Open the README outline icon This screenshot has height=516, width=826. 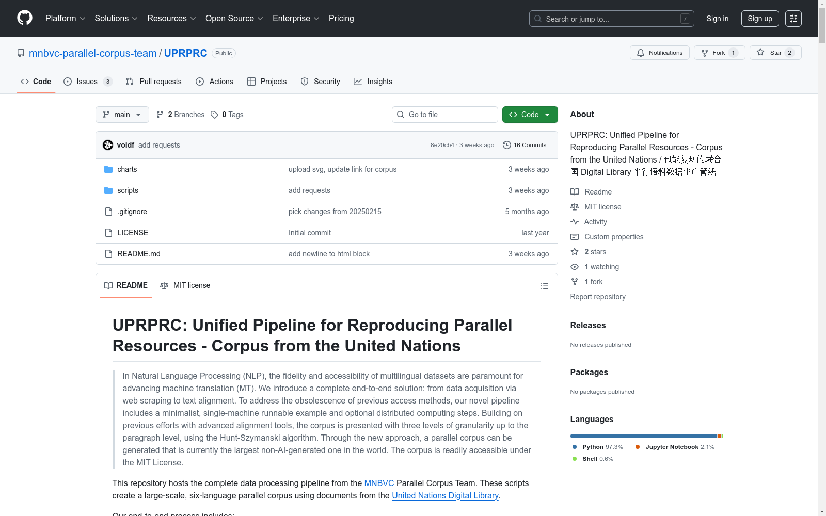[545, 286]
